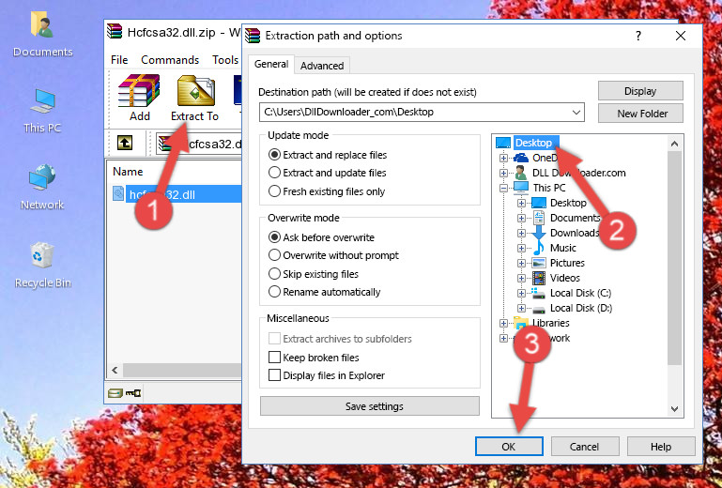Screen dimensions: 722x488
Task: Expand the Downloads tree node
Action: (521, 233)
